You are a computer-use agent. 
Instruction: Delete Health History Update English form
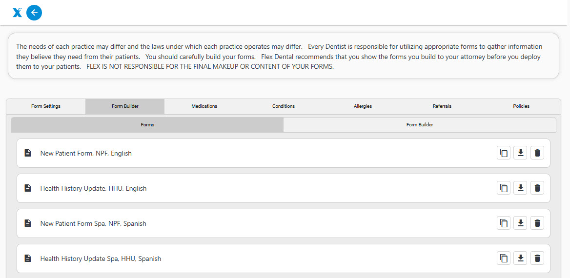(537, 188)
